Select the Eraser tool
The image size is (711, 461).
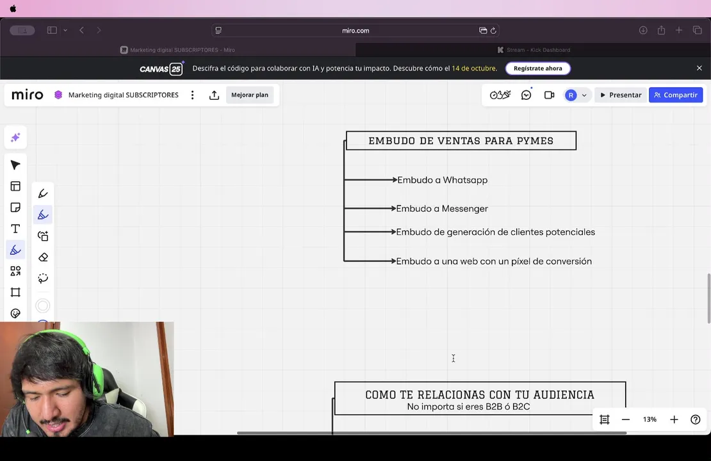click(x=43, y=257)
